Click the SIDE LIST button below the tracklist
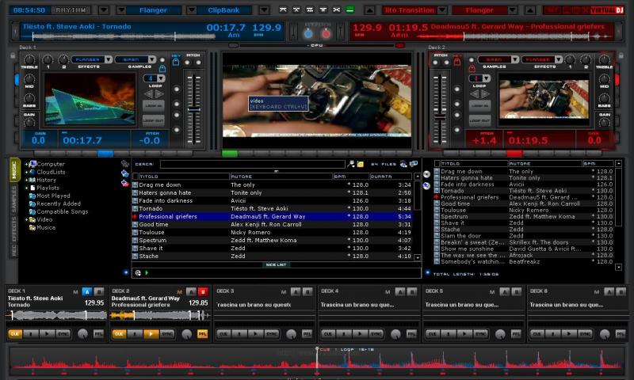The image size is (634, 380). click(x=276, y=264)
